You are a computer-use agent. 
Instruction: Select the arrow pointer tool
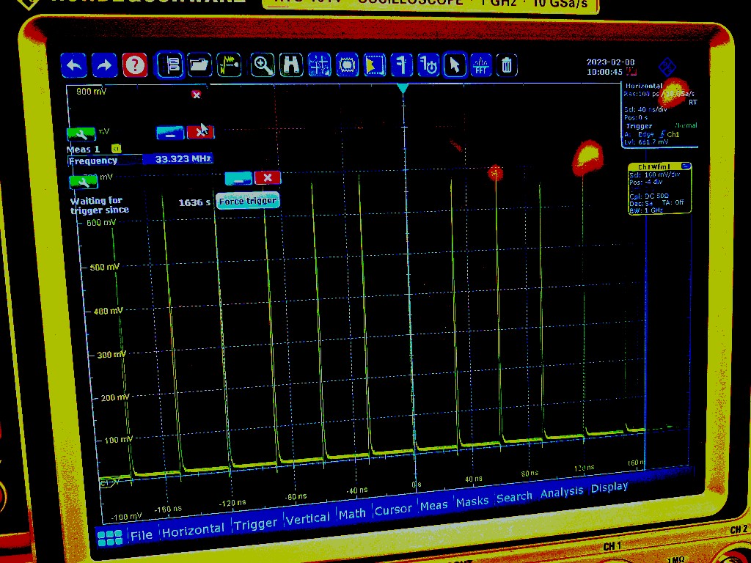[455, 65]
